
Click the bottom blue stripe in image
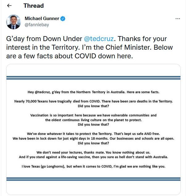(93, 179)
